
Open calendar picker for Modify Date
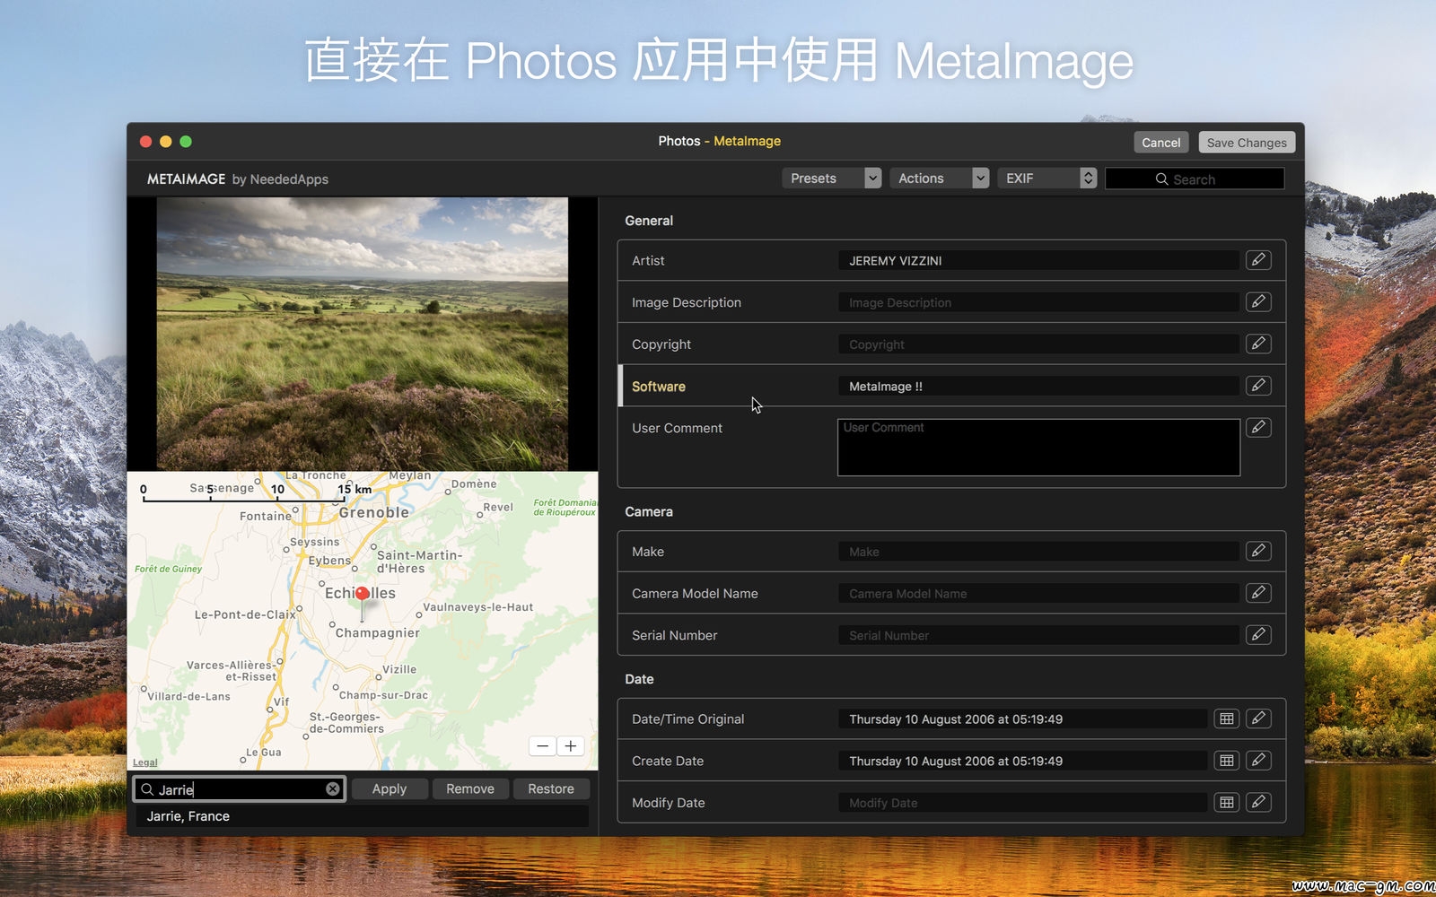[x=1226, y=803]
